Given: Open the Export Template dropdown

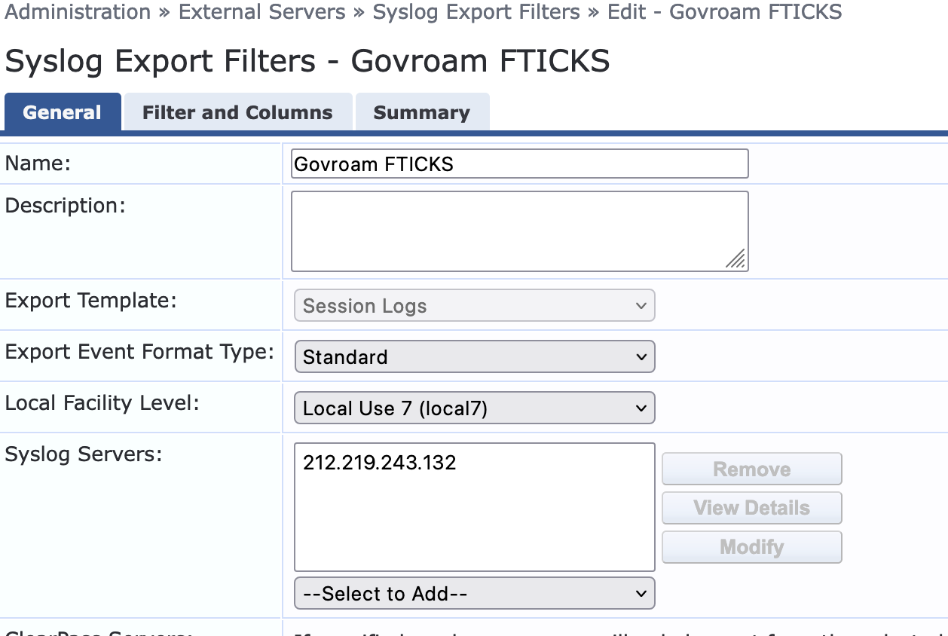Looking at the screenshot, I should [474, 306].
